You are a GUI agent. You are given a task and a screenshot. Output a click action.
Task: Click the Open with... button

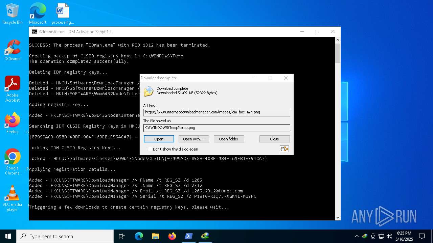coord(193,139)
